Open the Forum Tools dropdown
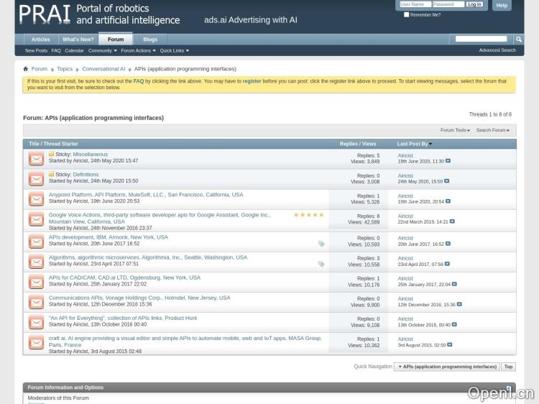 455,130
